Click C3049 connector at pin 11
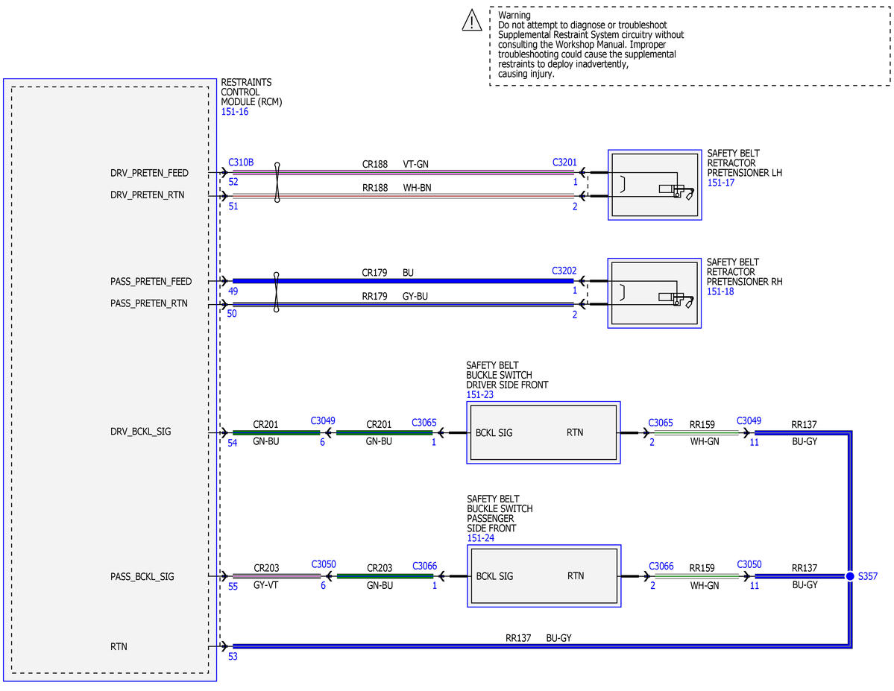Viewport: 894px width, 691px height. click(x=749, y=420)
